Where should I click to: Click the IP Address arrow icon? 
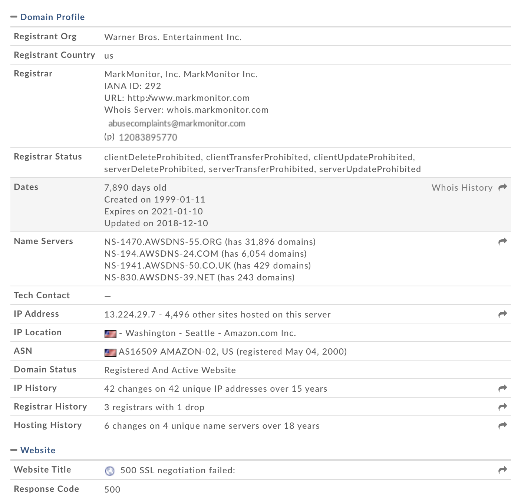tap(503, 315)
